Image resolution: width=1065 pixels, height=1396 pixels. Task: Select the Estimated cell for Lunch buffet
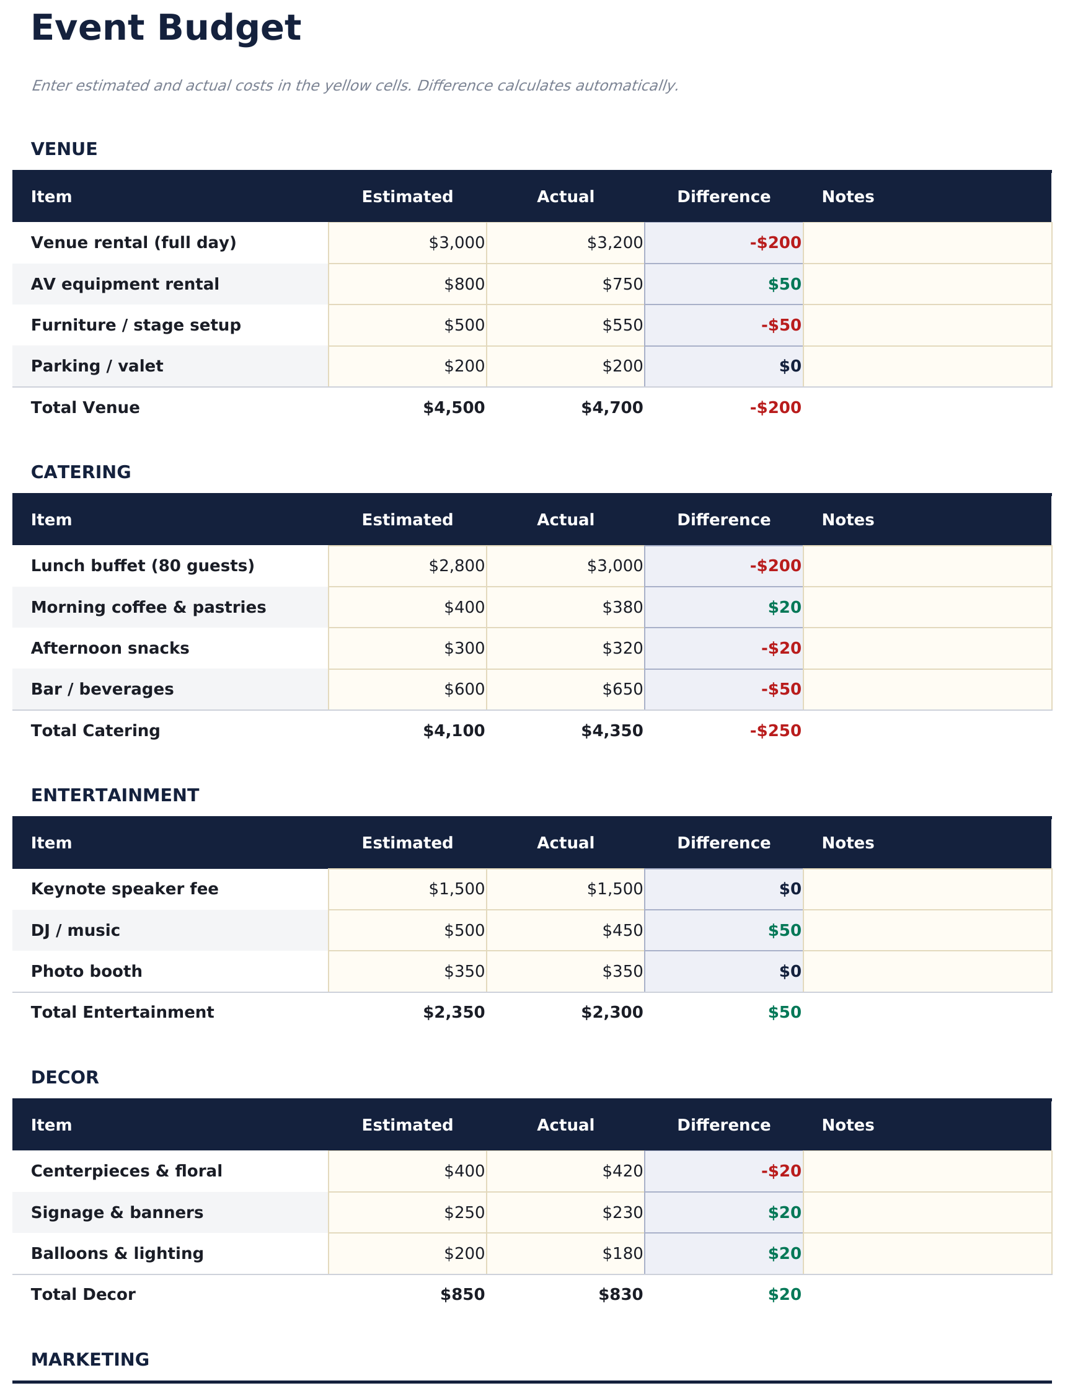pyautogui.click(x=407, y=566)
